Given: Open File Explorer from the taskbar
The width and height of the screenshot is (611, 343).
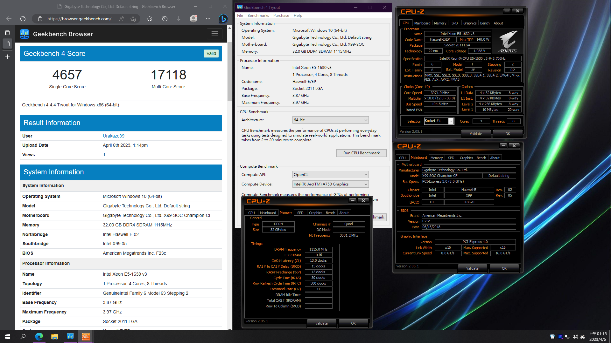Looking at the screenshot, I should [x=54, y=337].
